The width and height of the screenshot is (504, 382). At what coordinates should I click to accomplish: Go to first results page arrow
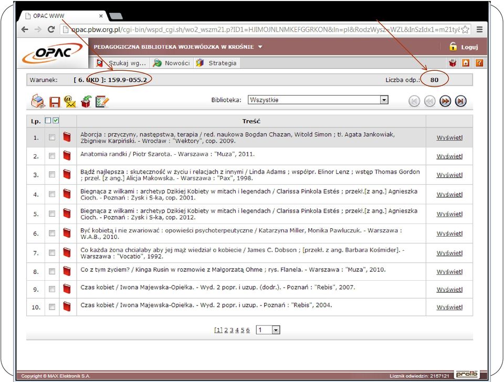414,101
